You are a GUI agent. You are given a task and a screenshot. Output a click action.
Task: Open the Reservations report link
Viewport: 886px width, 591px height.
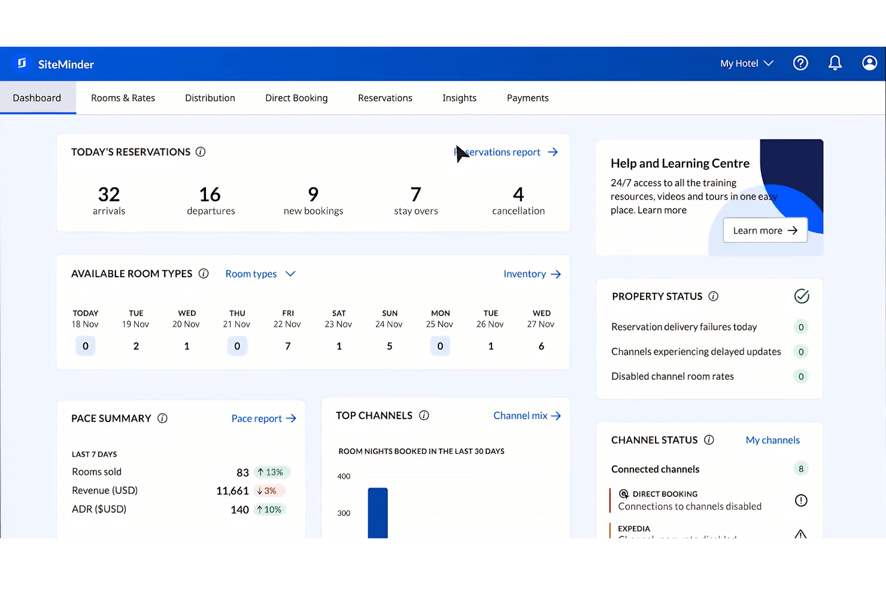point(506,152)
